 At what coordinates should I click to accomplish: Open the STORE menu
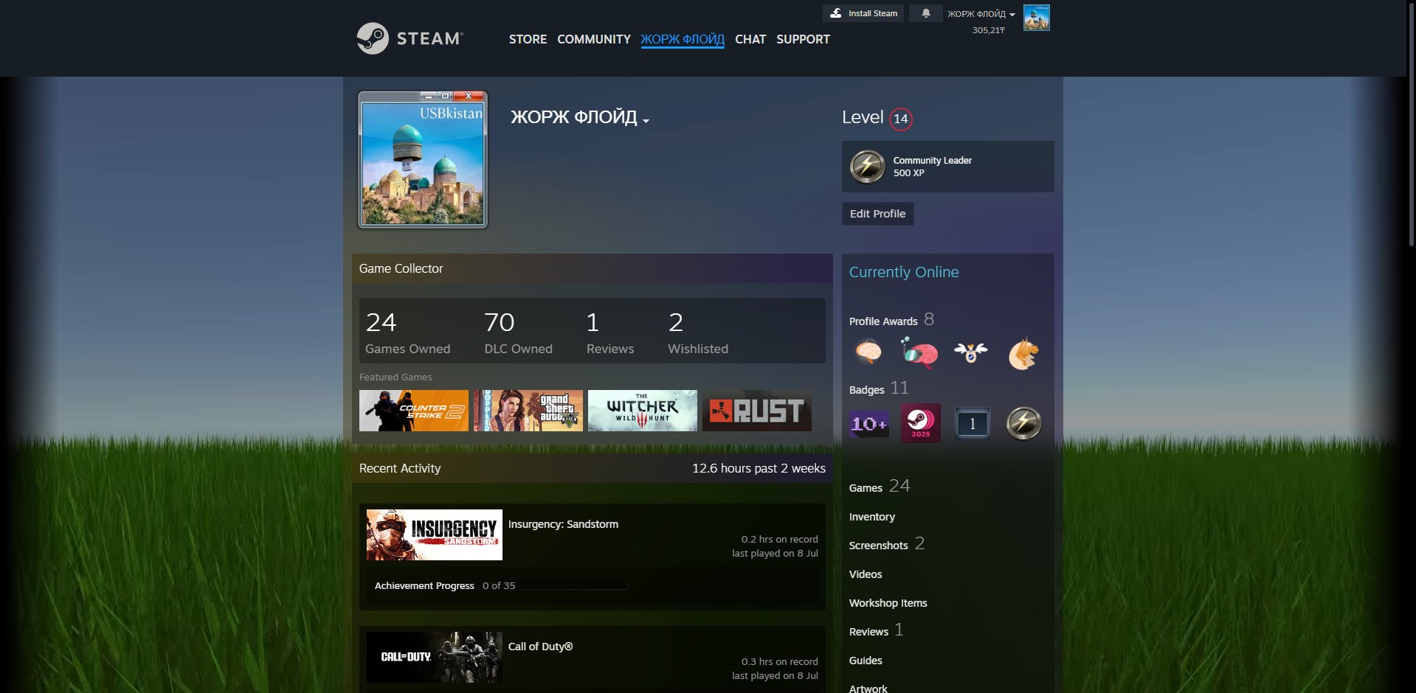pyautogui.click(x=528, y=39)
